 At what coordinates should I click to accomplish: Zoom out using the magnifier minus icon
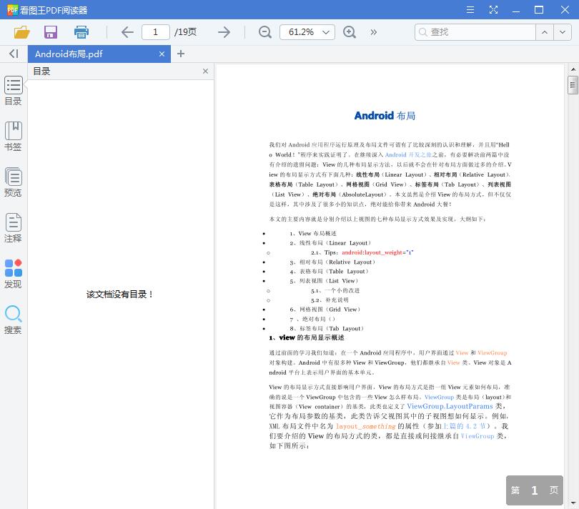click(x=264, y=32)
